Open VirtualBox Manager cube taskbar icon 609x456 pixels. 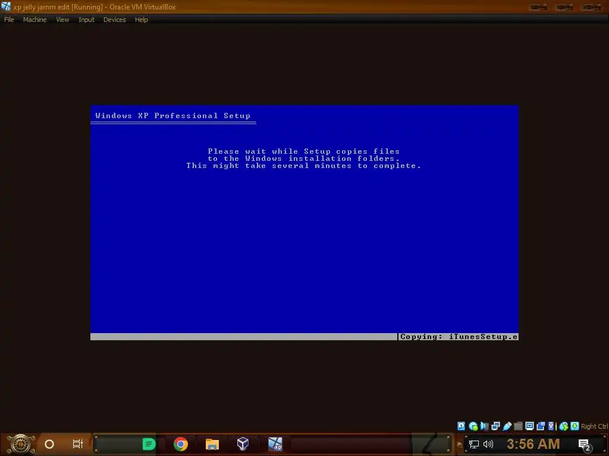[243, 444]
